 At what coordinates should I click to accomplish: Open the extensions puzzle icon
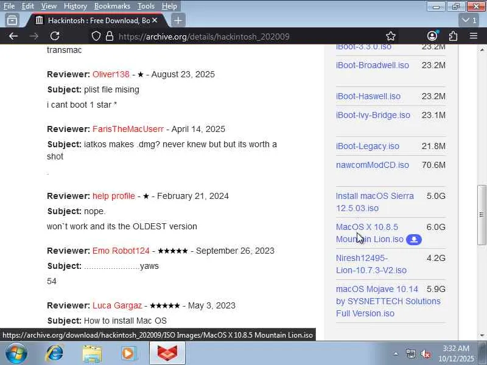click(x=453, y=36)
